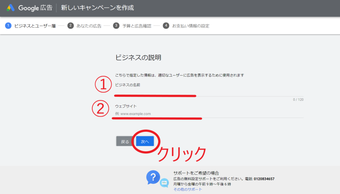Click the blue help question mark icon
Viewport: 340px width, 194px height.
[153, 177]
